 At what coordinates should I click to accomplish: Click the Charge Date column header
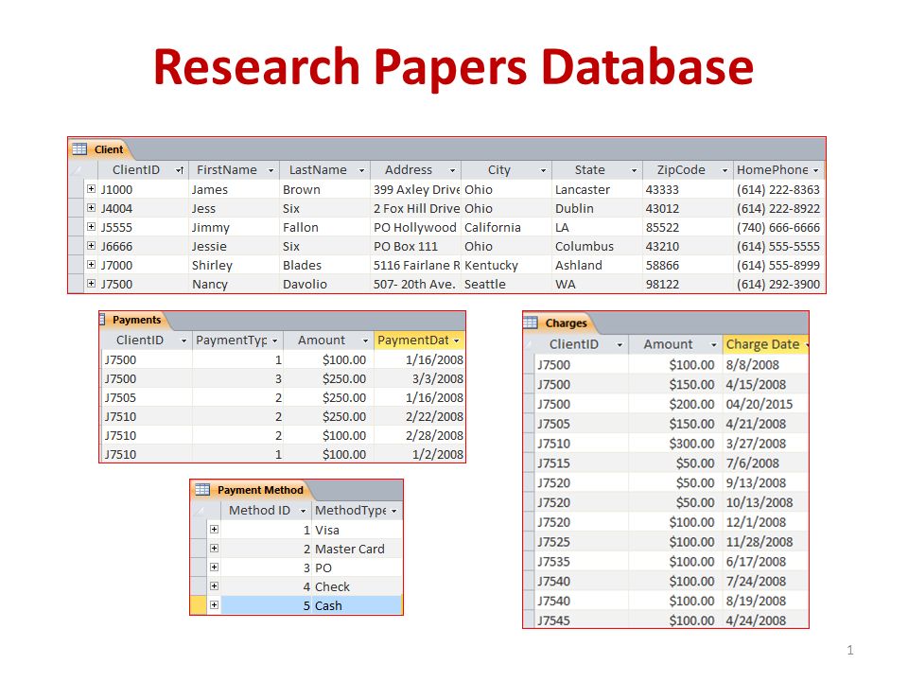coord(765,344)
